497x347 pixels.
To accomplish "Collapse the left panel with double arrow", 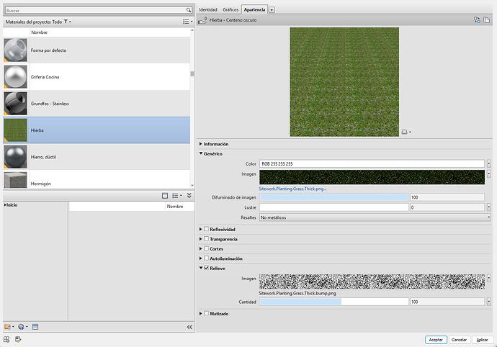I will coord(189,327).
